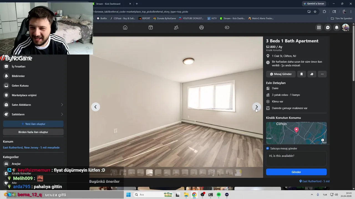Open the terminal app in taskbar
Image resolution: width=355 pixels, height=199 pixels.
click(211, 195)
